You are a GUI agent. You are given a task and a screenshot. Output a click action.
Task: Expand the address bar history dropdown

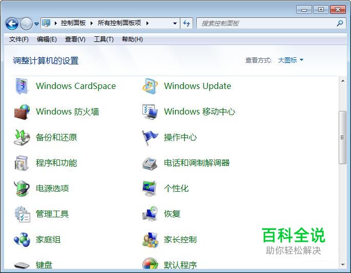175,23
